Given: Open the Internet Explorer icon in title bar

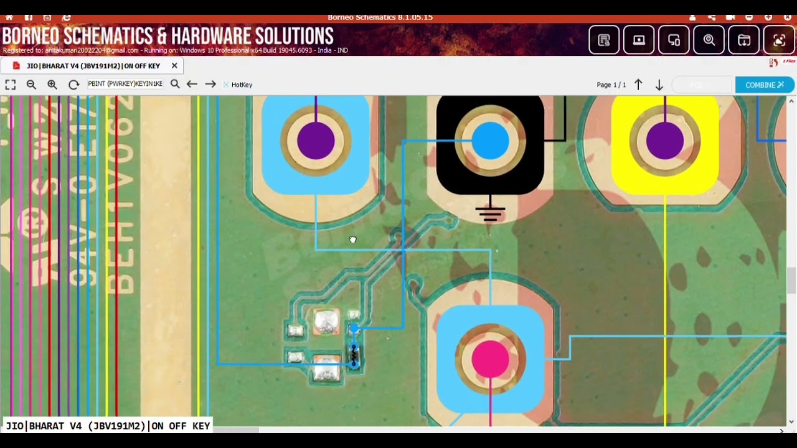Looking at the screenshot, I should click(67, 17).
